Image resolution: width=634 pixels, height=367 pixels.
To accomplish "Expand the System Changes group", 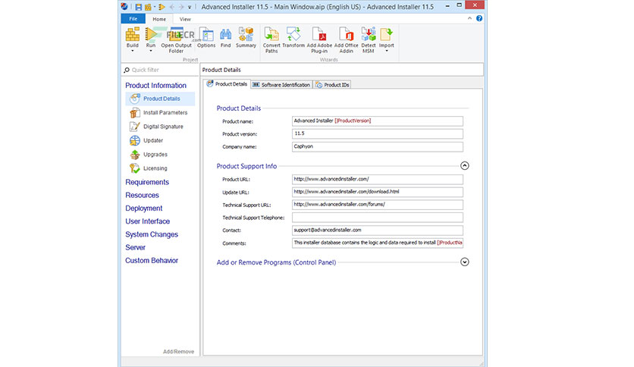I will click(152, 234).
